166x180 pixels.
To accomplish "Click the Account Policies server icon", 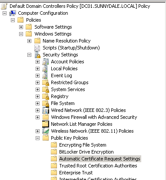I will pyautogui.click(x=46, y=62).
